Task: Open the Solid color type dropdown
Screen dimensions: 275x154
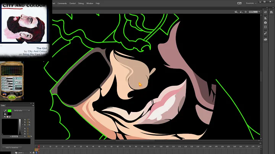Action: pos(22,111)
